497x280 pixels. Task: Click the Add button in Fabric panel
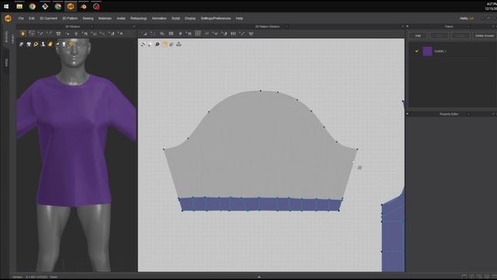pos(418,36)
